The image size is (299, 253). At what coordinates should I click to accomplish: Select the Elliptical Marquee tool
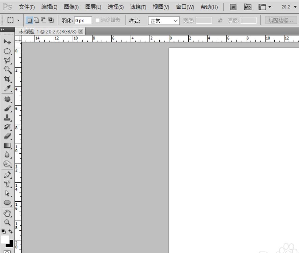(7, 51)
